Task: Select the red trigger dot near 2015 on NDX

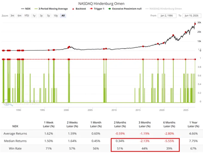Action: [x=143, y=46]
